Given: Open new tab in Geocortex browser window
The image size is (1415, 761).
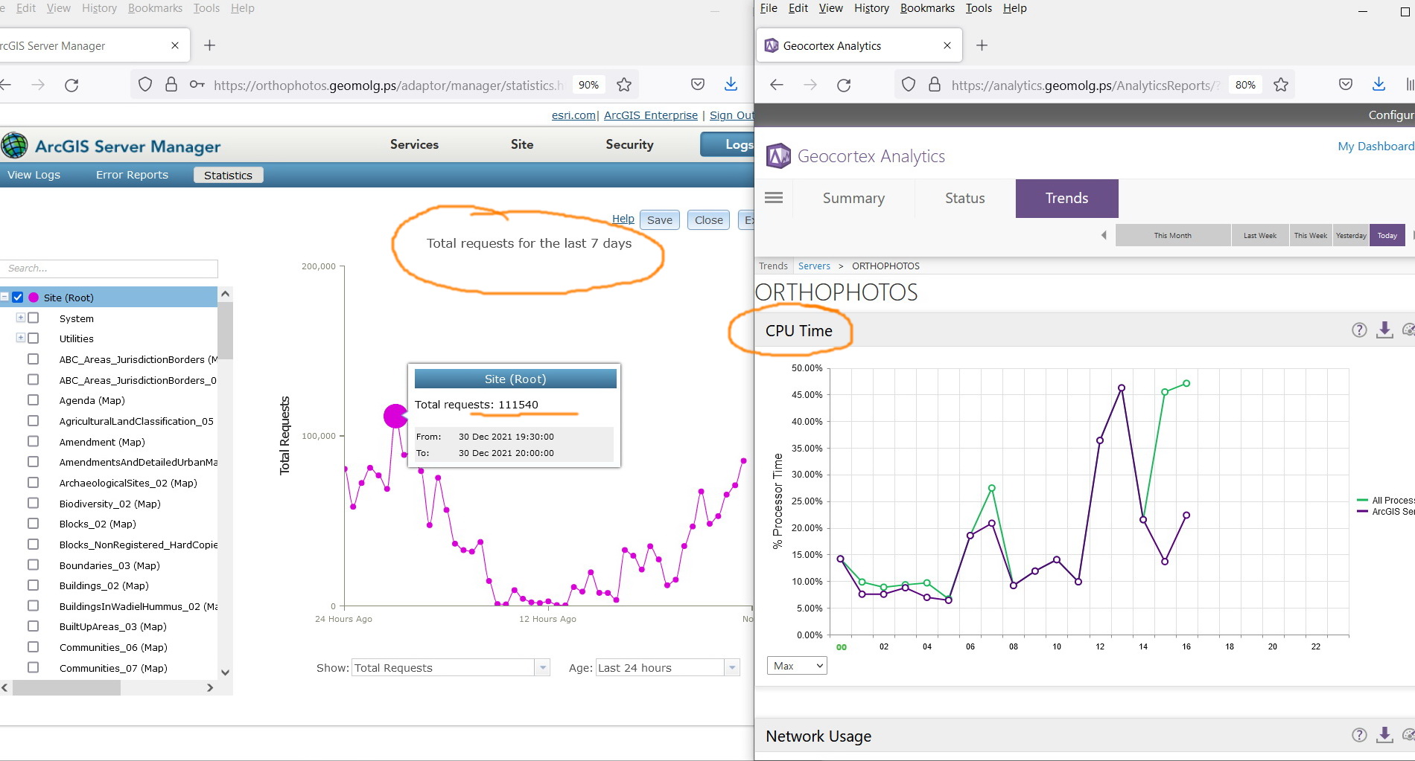Looking at the screenshot, I should pos(982,45).
